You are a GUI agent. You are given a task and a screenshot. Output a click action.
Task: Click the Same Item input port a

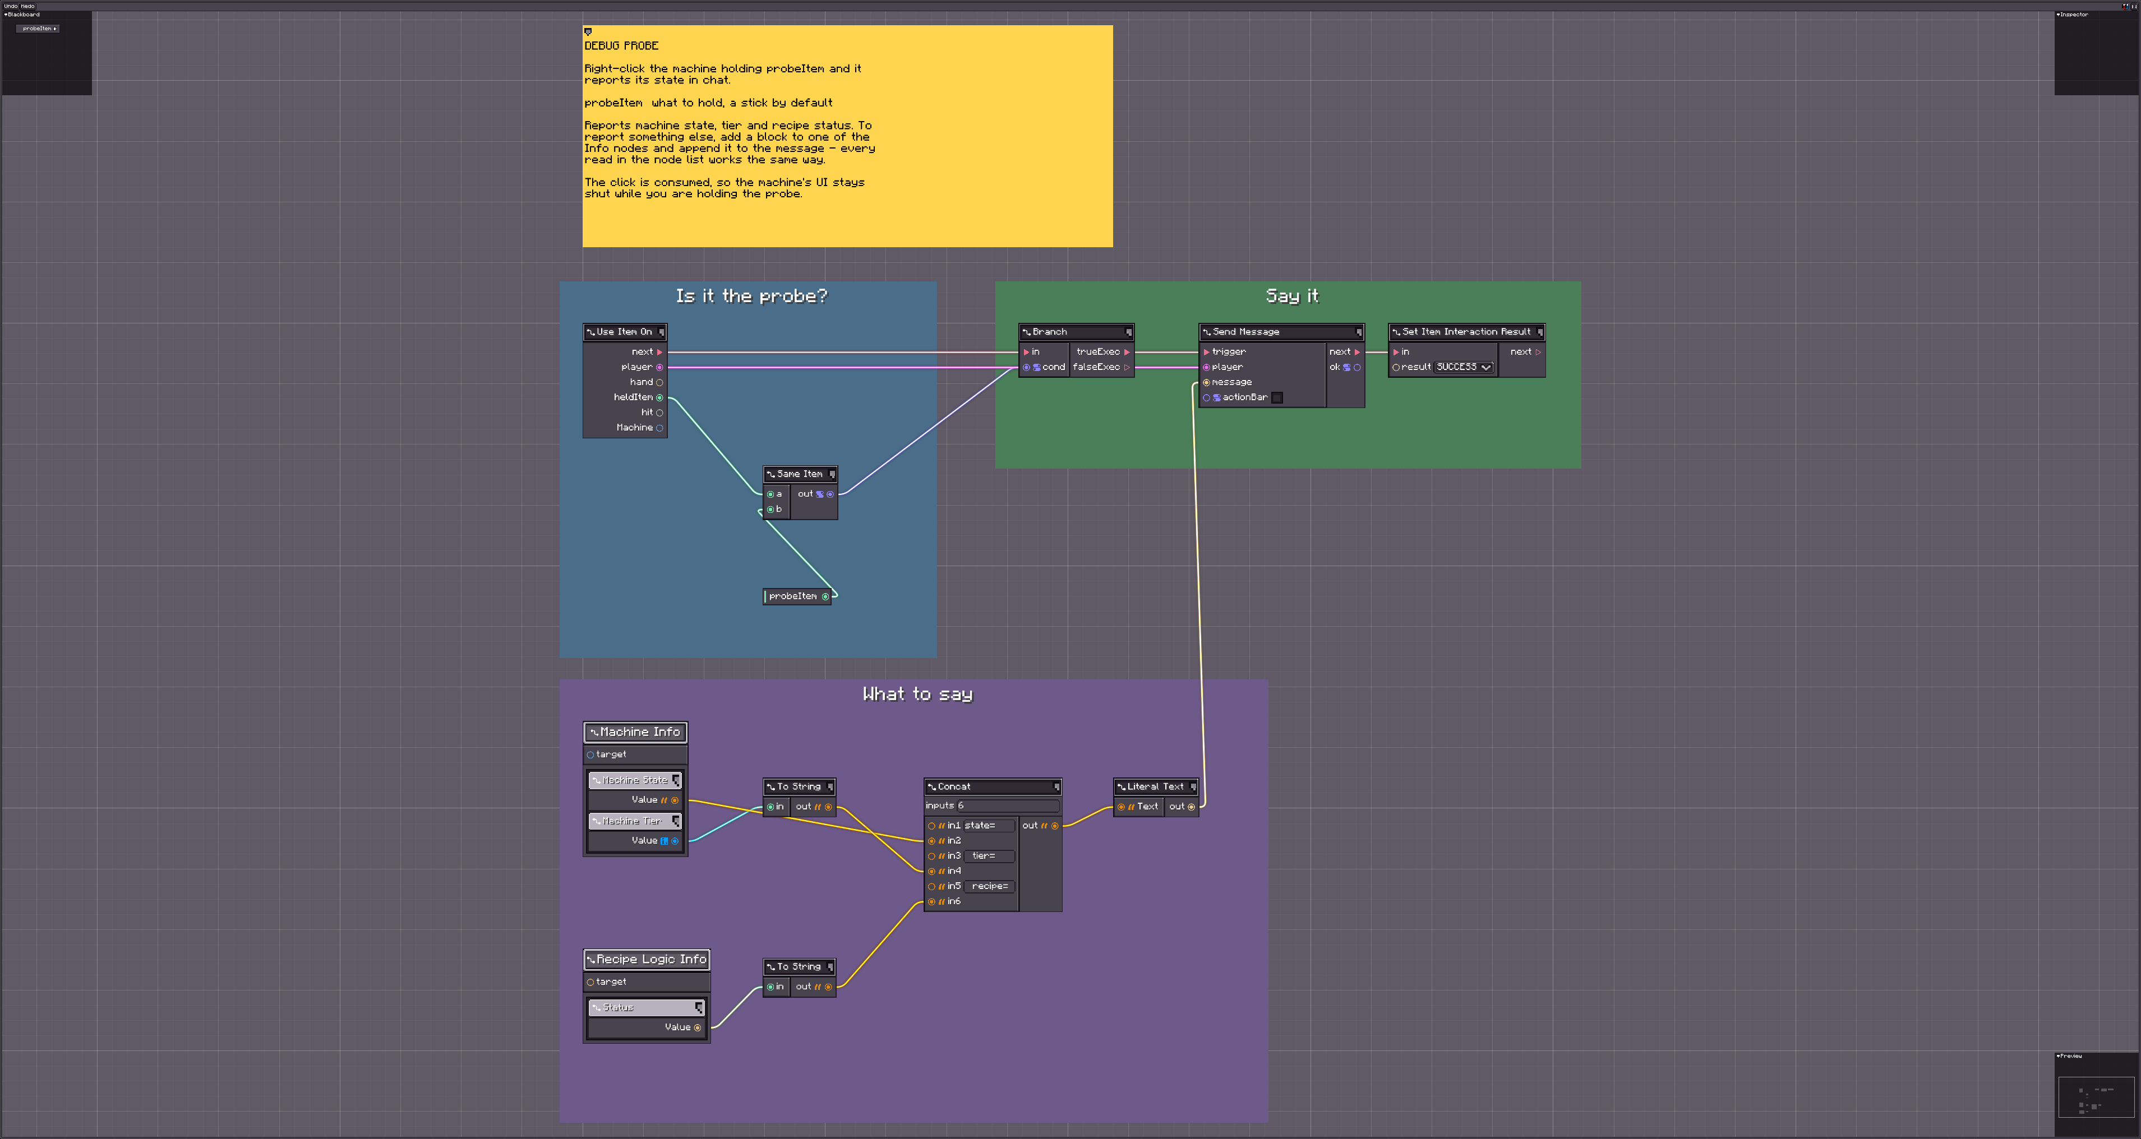(x=770, y=494)
